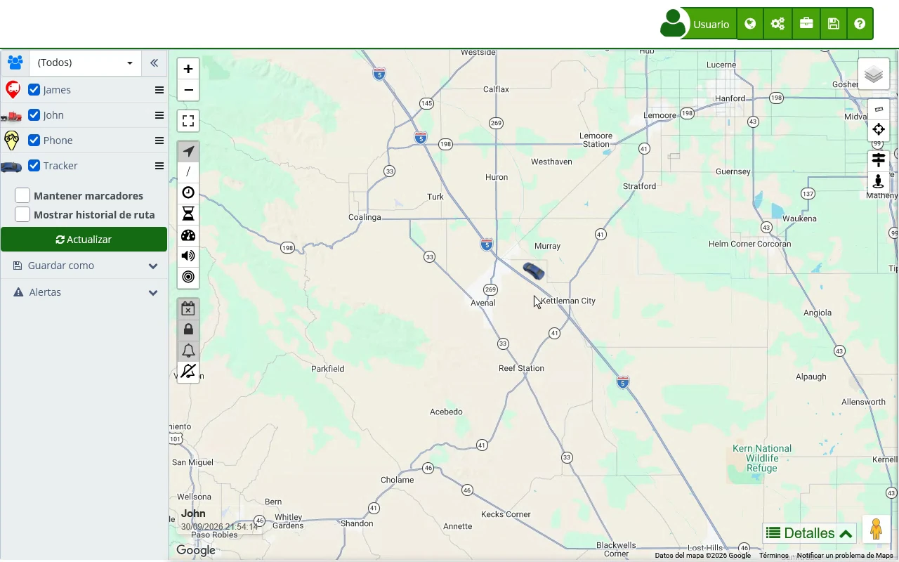Zoom out on the map
Viewport: 899px width, 562px height.
pyautogui.click(x=188, y=90)
